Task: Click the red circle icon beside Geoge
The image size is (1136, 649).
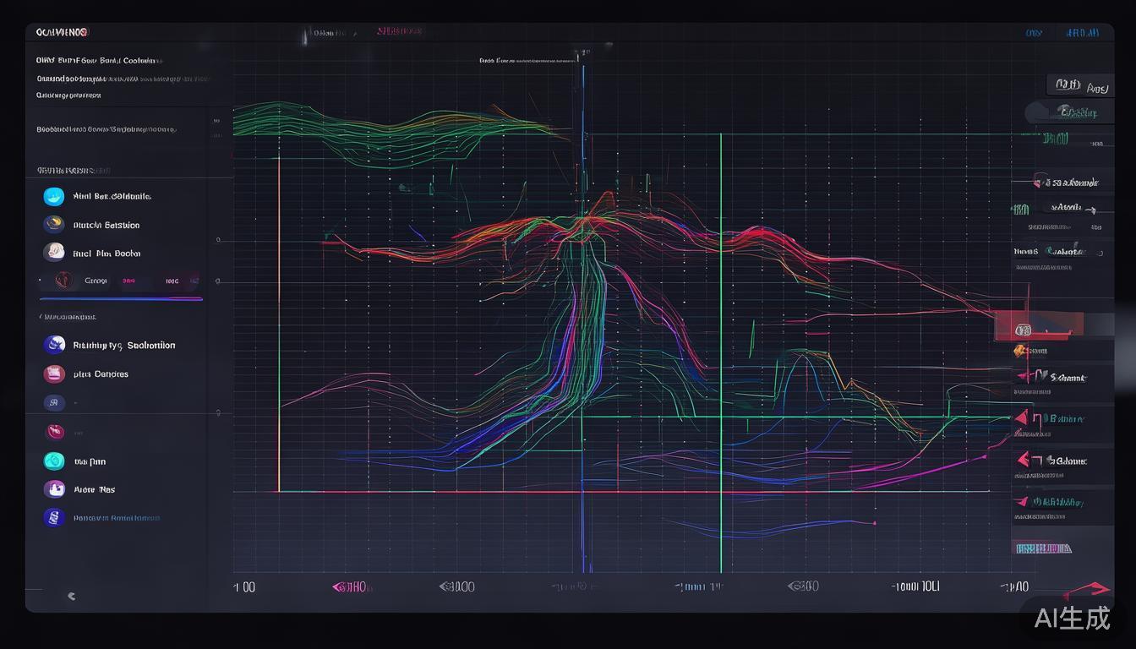Action: point(63,280)
